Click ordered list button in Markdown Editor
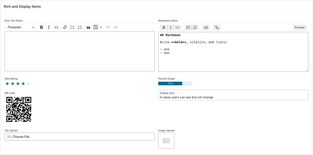 point(195,28)
